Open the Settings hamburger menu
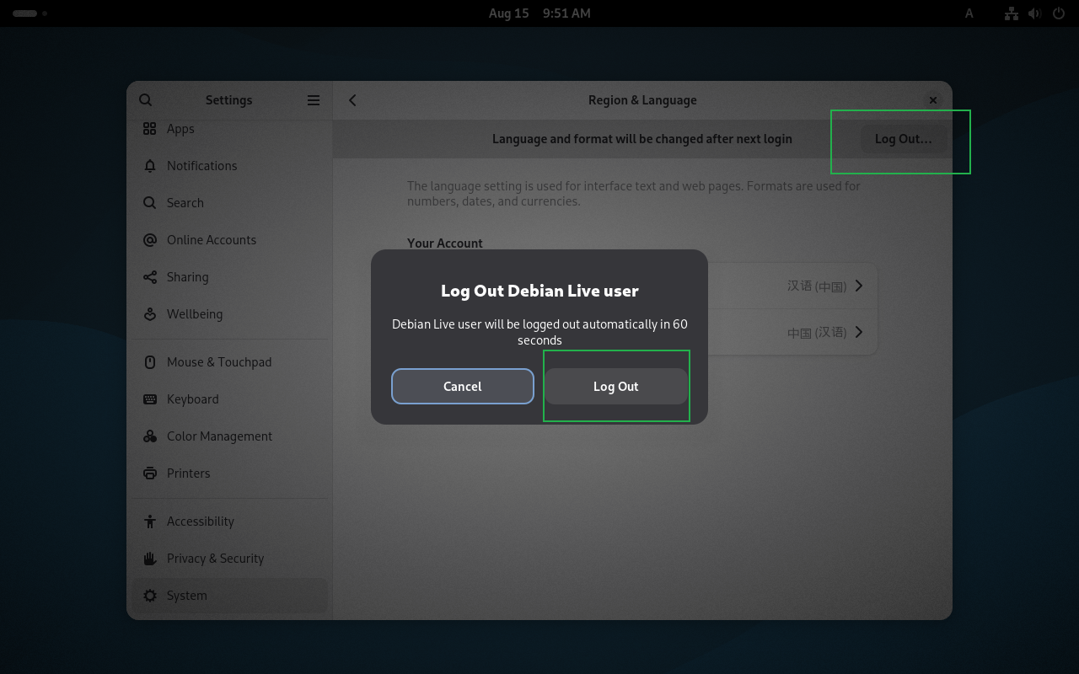The height and width of the screenshot is (674, 1079). click(314, 100)
